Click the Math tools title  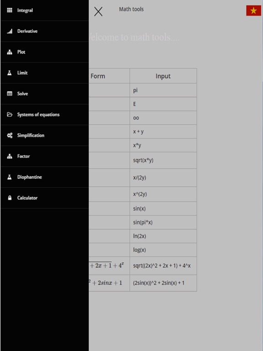(131, 9)
